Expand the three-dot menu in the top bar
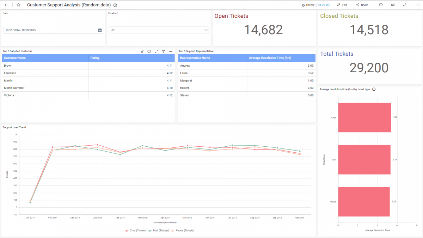 (418, 5)
